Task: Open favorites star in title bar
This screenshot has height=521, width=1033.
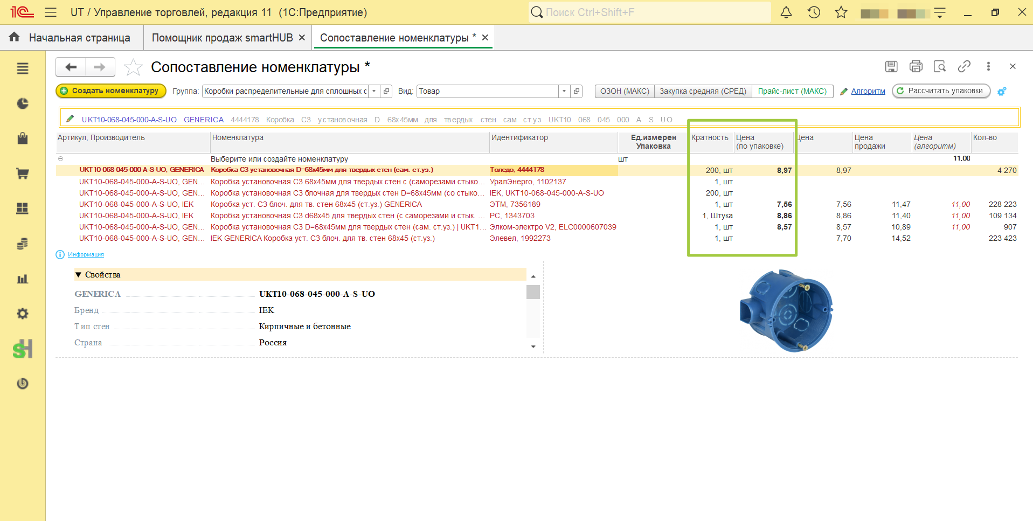Action: (x=841, y=12)
